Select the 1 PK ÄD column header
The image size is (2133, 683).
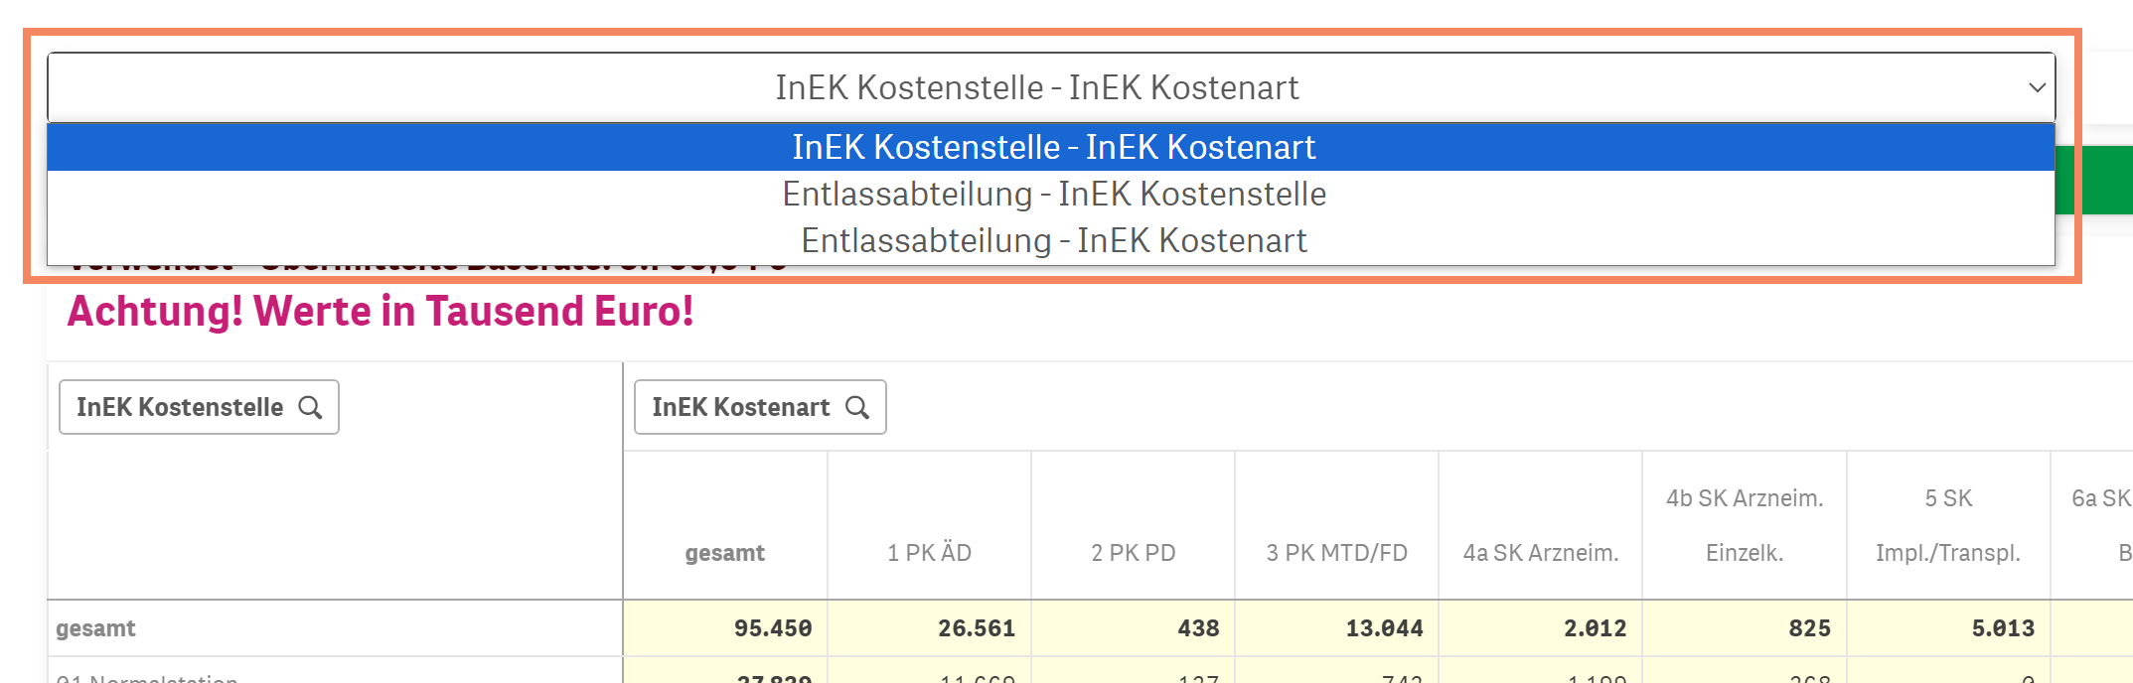click(929, 553)
